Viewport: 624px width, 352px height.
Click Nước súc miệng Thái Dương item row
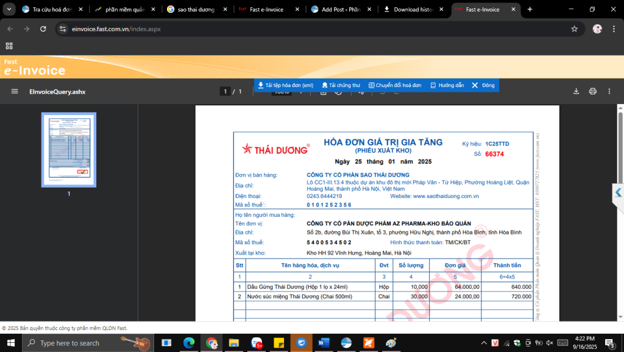click(383, 297)
